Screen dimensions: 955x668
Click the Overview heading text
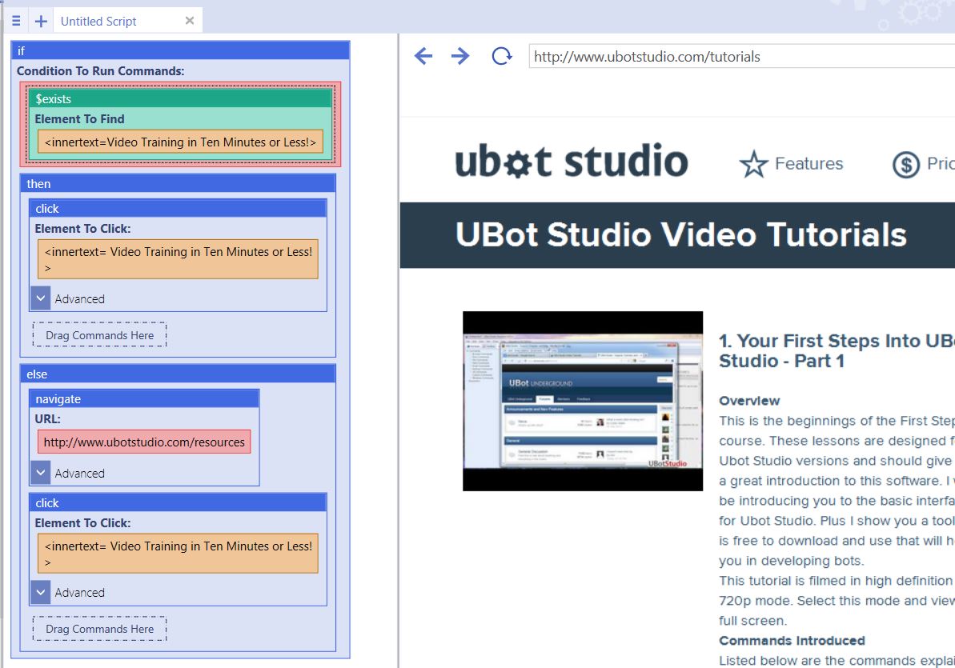coord(749,401)
